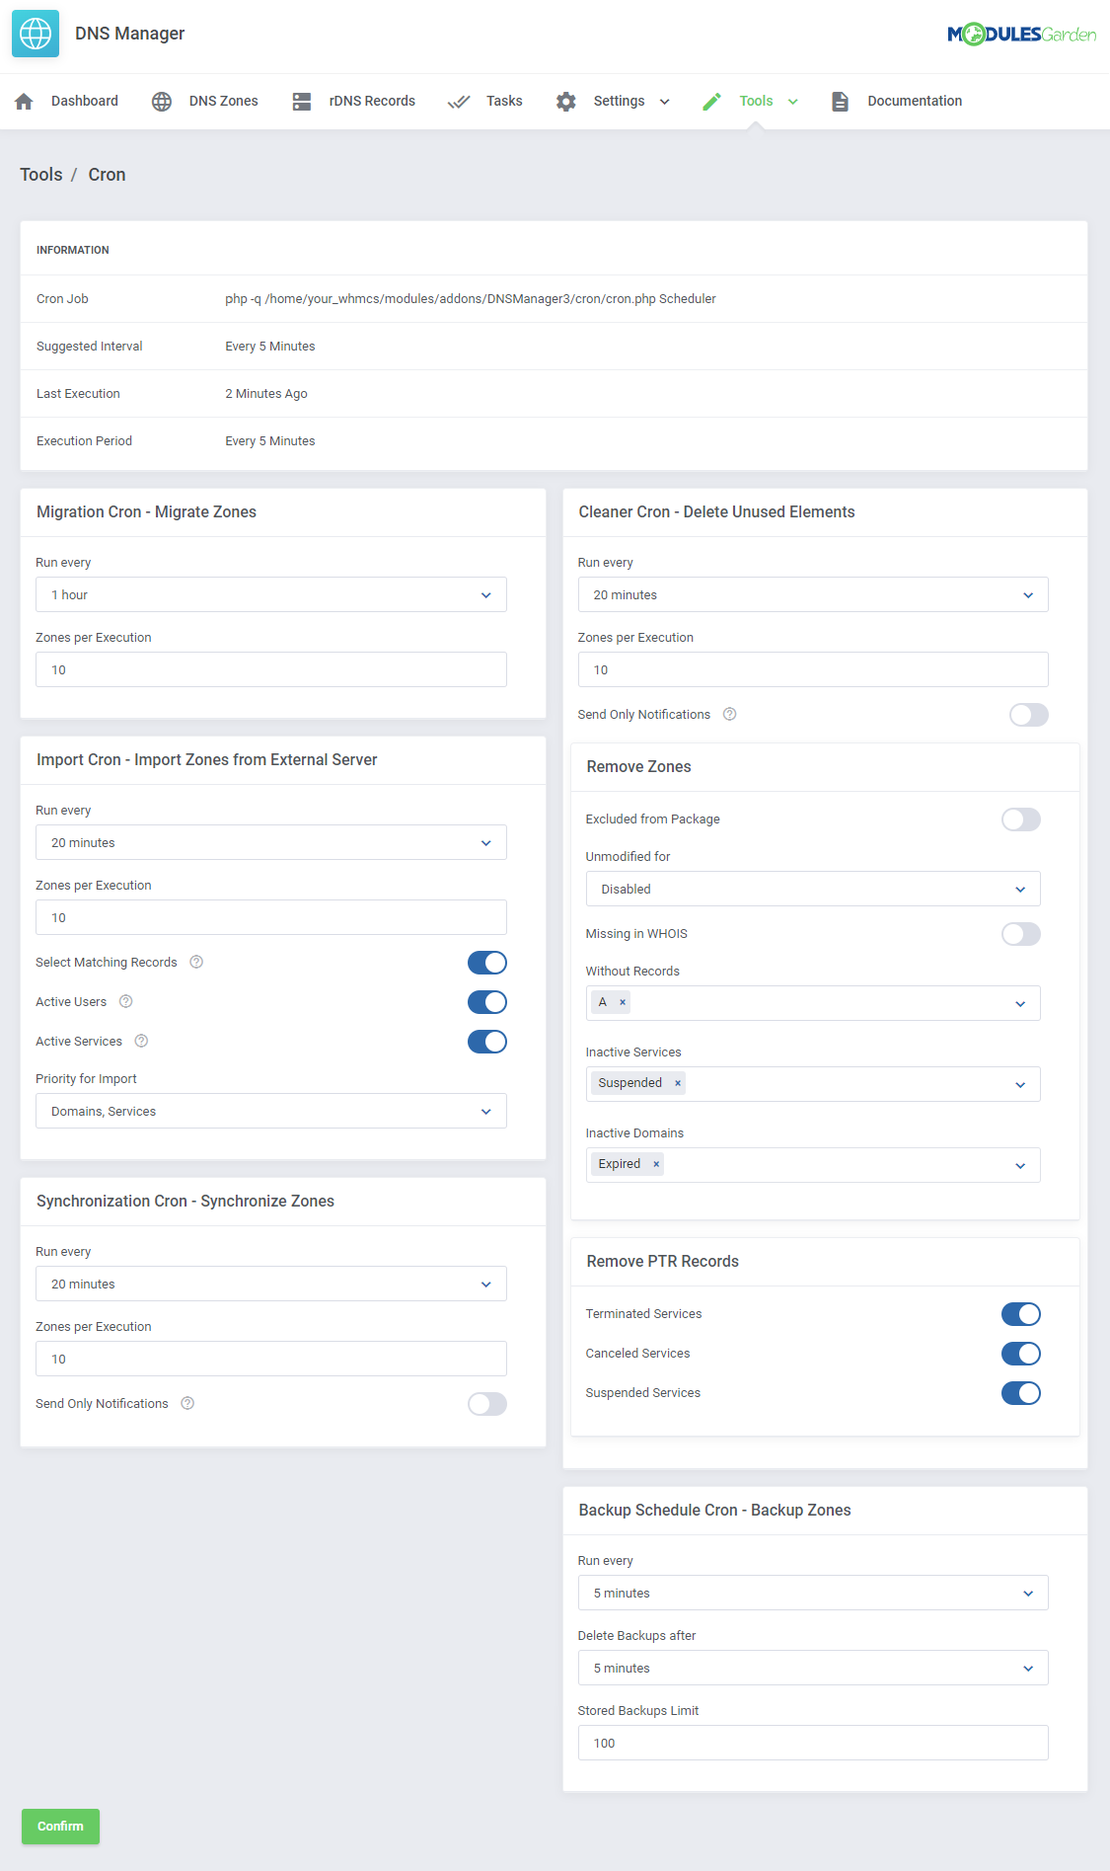The height and width of the screenshot is (1871, 1110).
Task: Click the rDNS Records server icon
Action: tap(302, 102)
